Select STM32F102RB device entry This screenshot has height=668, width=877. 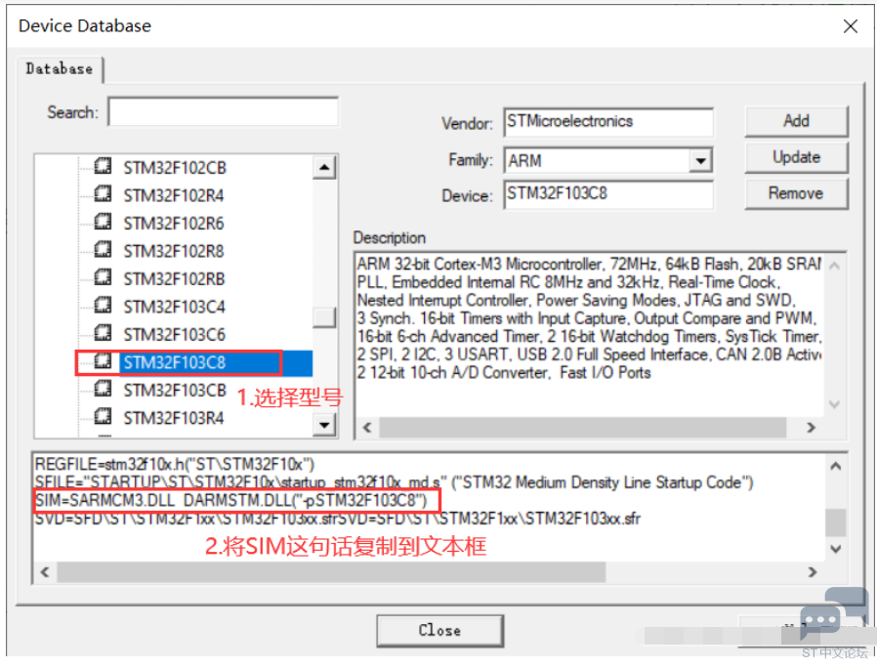click(174, 278)
